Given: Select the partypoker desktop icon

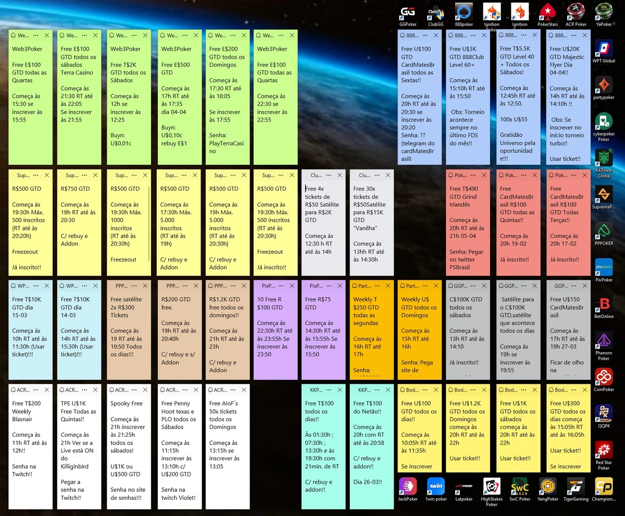Looking at the screenshot, I should 604,87.
